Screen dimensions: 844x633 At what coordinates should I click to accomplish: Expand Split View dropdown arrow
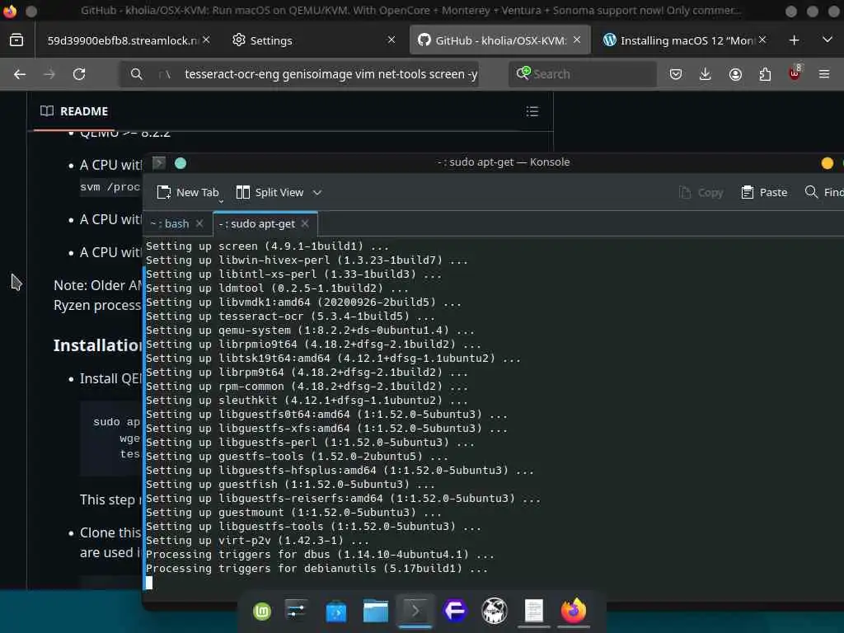click(317, 193)
